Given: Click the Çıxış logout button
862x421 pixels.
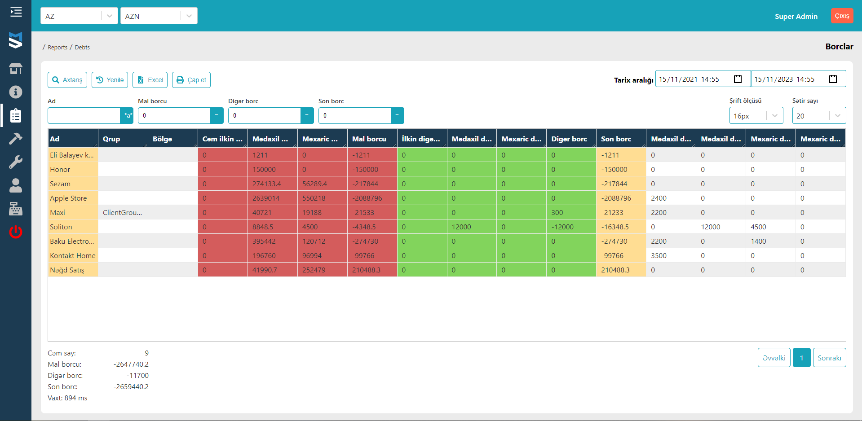Looking at the screenshot, I should pos(842,16).
